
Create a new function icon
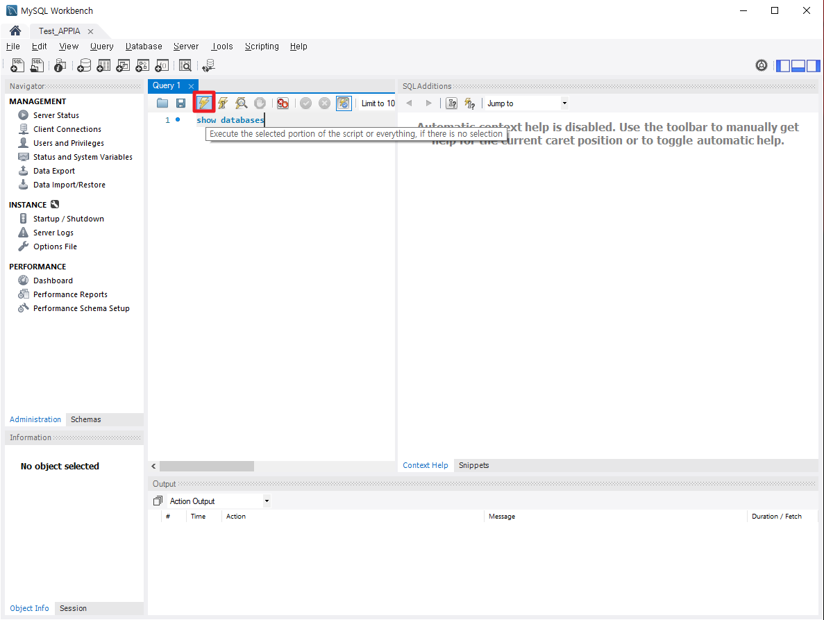pos(162,65)
